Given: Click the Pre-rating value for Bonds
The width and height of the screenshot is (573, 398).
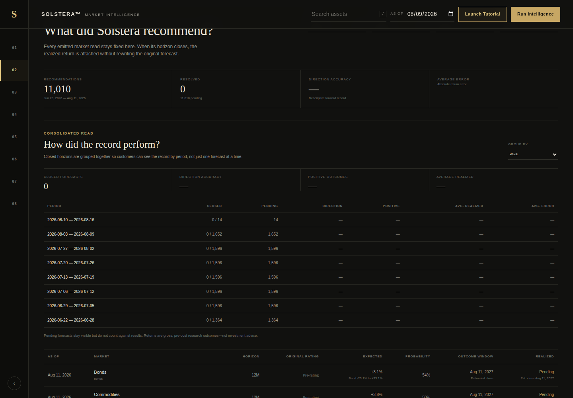Looking at the screenshot, I should 311,375.
